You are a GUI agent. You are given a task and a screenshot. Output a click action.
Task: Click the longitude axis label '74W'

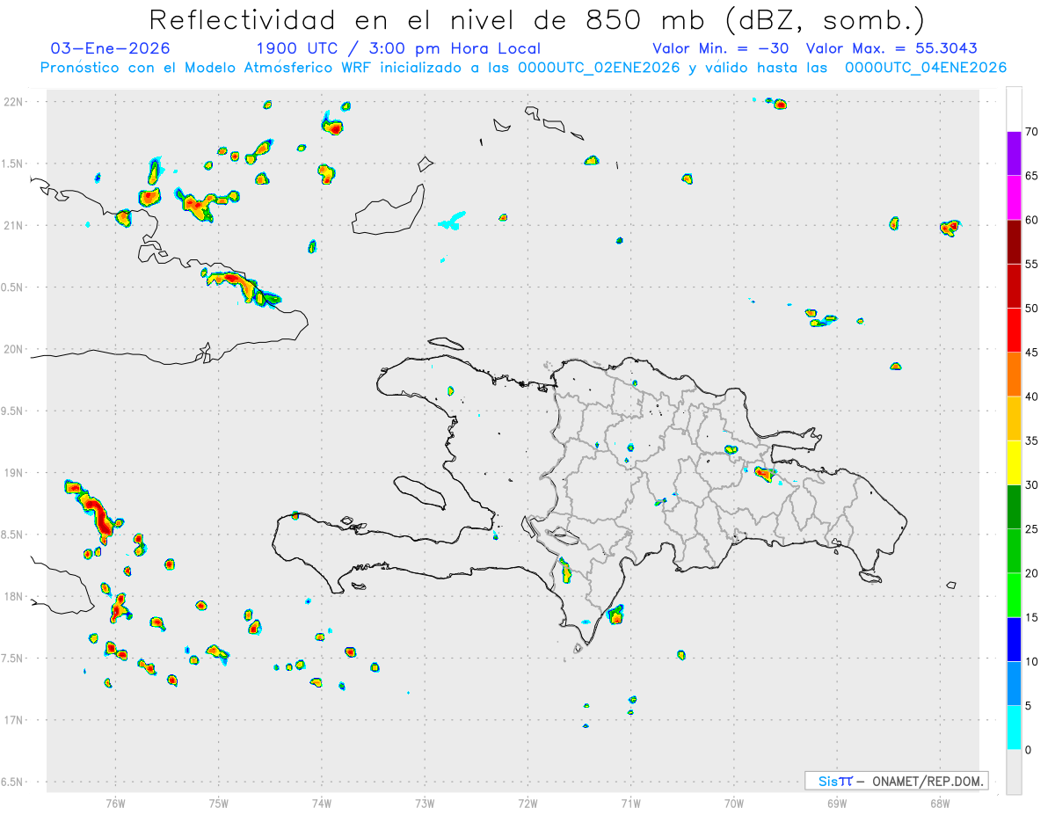pyautogui.click(x=322, y=804)
